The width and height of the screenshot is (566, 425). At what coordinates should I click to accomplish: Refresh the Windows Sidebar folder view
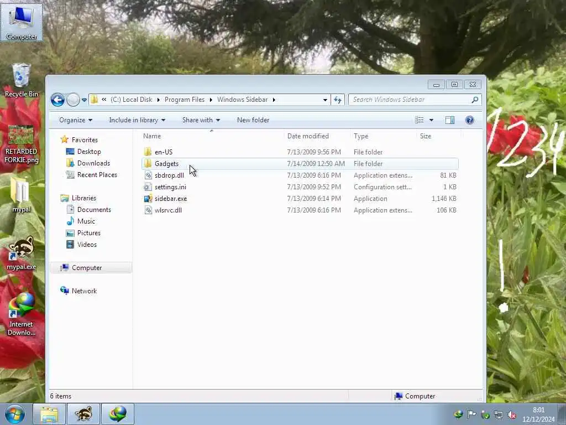point(338,100)
